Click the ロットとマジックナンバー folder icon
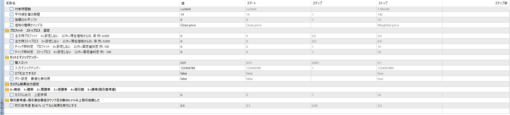The height and width of the screenshot is (115, 510). (x=7, y=57)
